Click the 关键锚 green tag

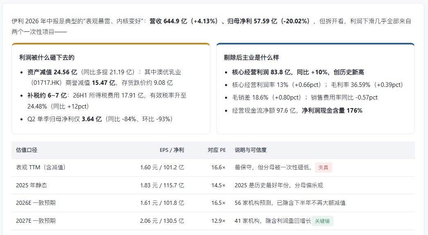point(322,221)
